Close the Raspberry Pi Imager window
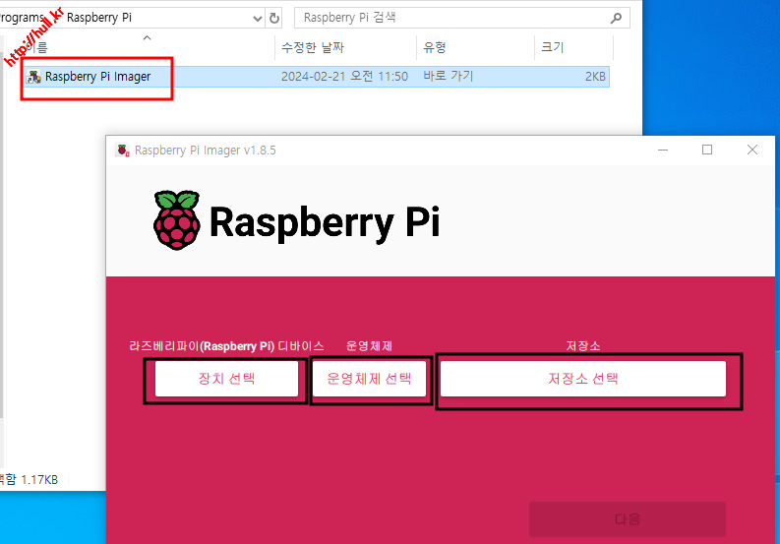Image resolution: width=780 pixels, height=544 pixels. point(752,151)
